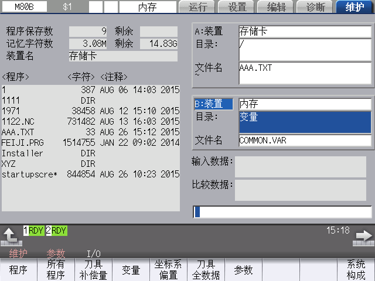
Task: Open the 设置 tab
Action: 237,7
